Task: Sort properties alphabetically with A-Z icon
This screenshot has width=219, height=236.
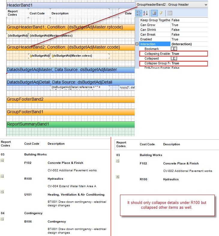Action: (x=145, y=13)
